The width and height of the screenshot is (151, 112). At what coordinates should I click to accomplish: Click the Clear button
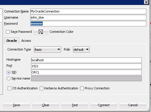tap(46, 105)
